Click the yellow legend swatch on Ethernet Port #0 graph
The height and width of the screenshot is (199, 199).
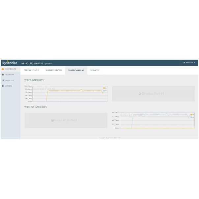104,88
